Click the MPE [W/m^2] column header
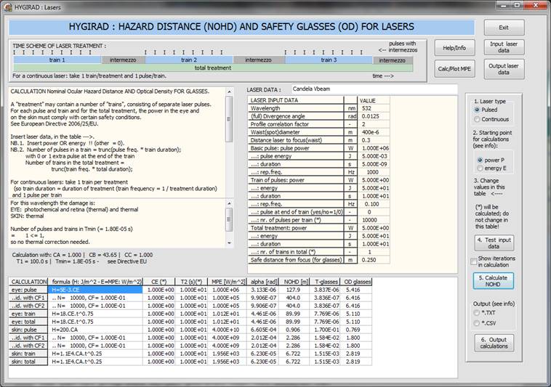This screenshot has width=551, height=387. pyautogui.click(x=227, y=282)
